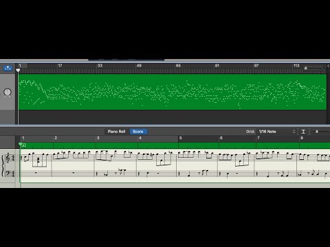Select the green MIDI region in tracks area

coord(173,92)
